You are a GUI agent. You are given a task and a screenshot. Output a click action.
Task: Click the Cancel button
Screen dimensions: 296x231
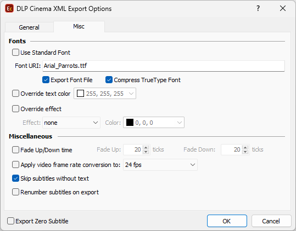coord(271,221)
